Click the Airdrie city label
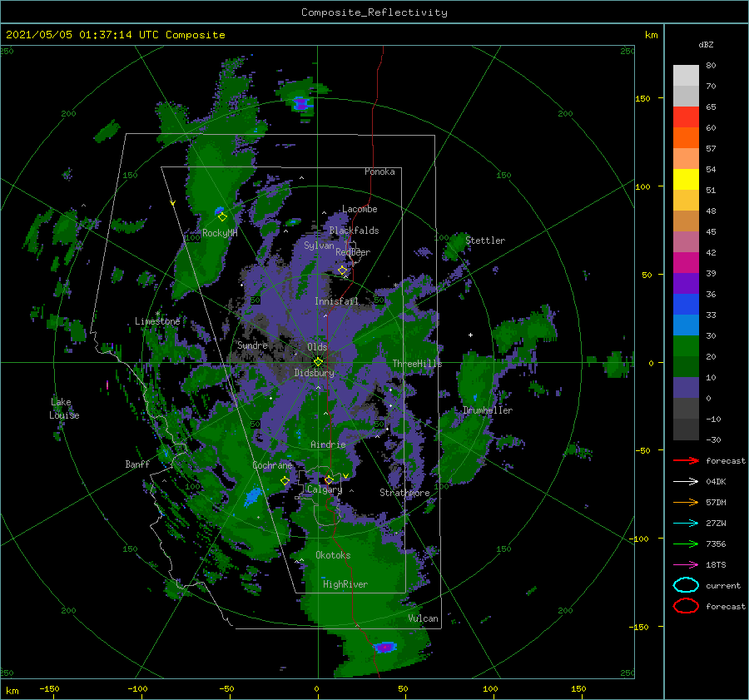Viewport: 749px width, 700px height. pyautogui.click(x=328, y=444)
